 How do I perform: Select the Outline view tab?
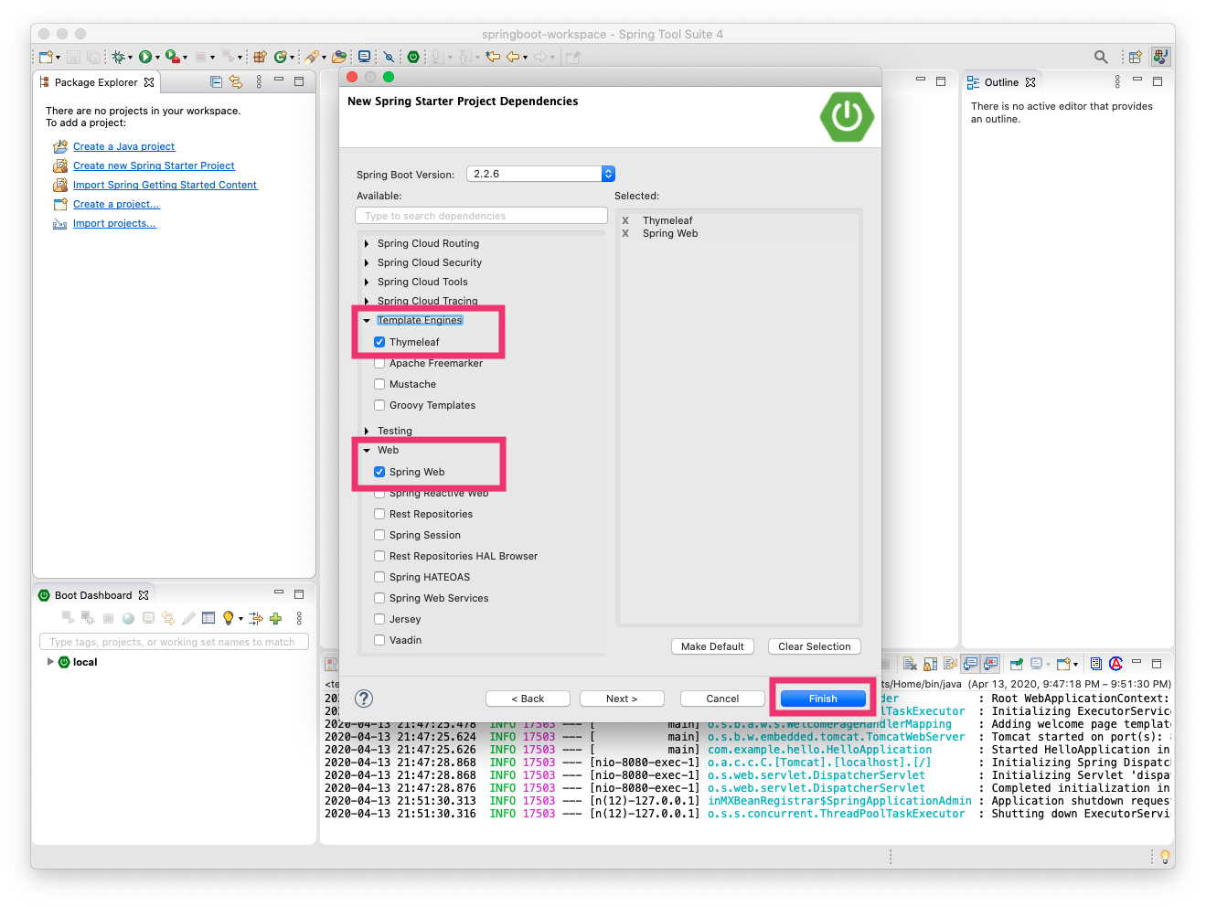click(1000, 81)
